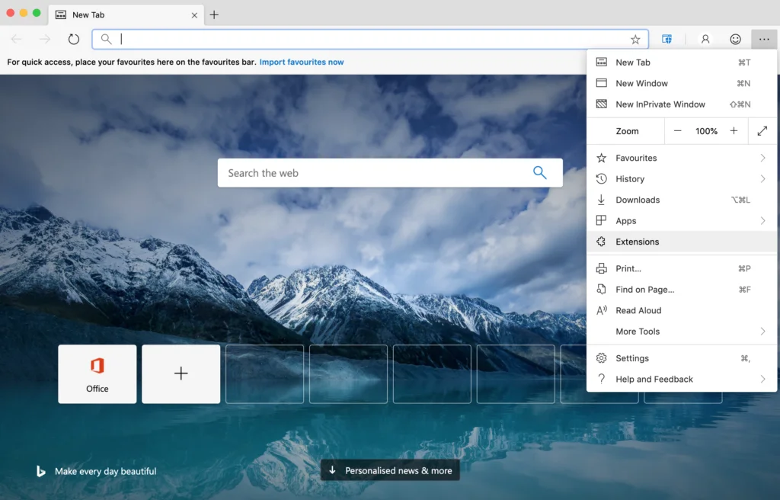Image resolution: width=780 pixels, height=500 pixels.
Task: Close the menu via the three-dots button
Action: [x=764, y=39]
